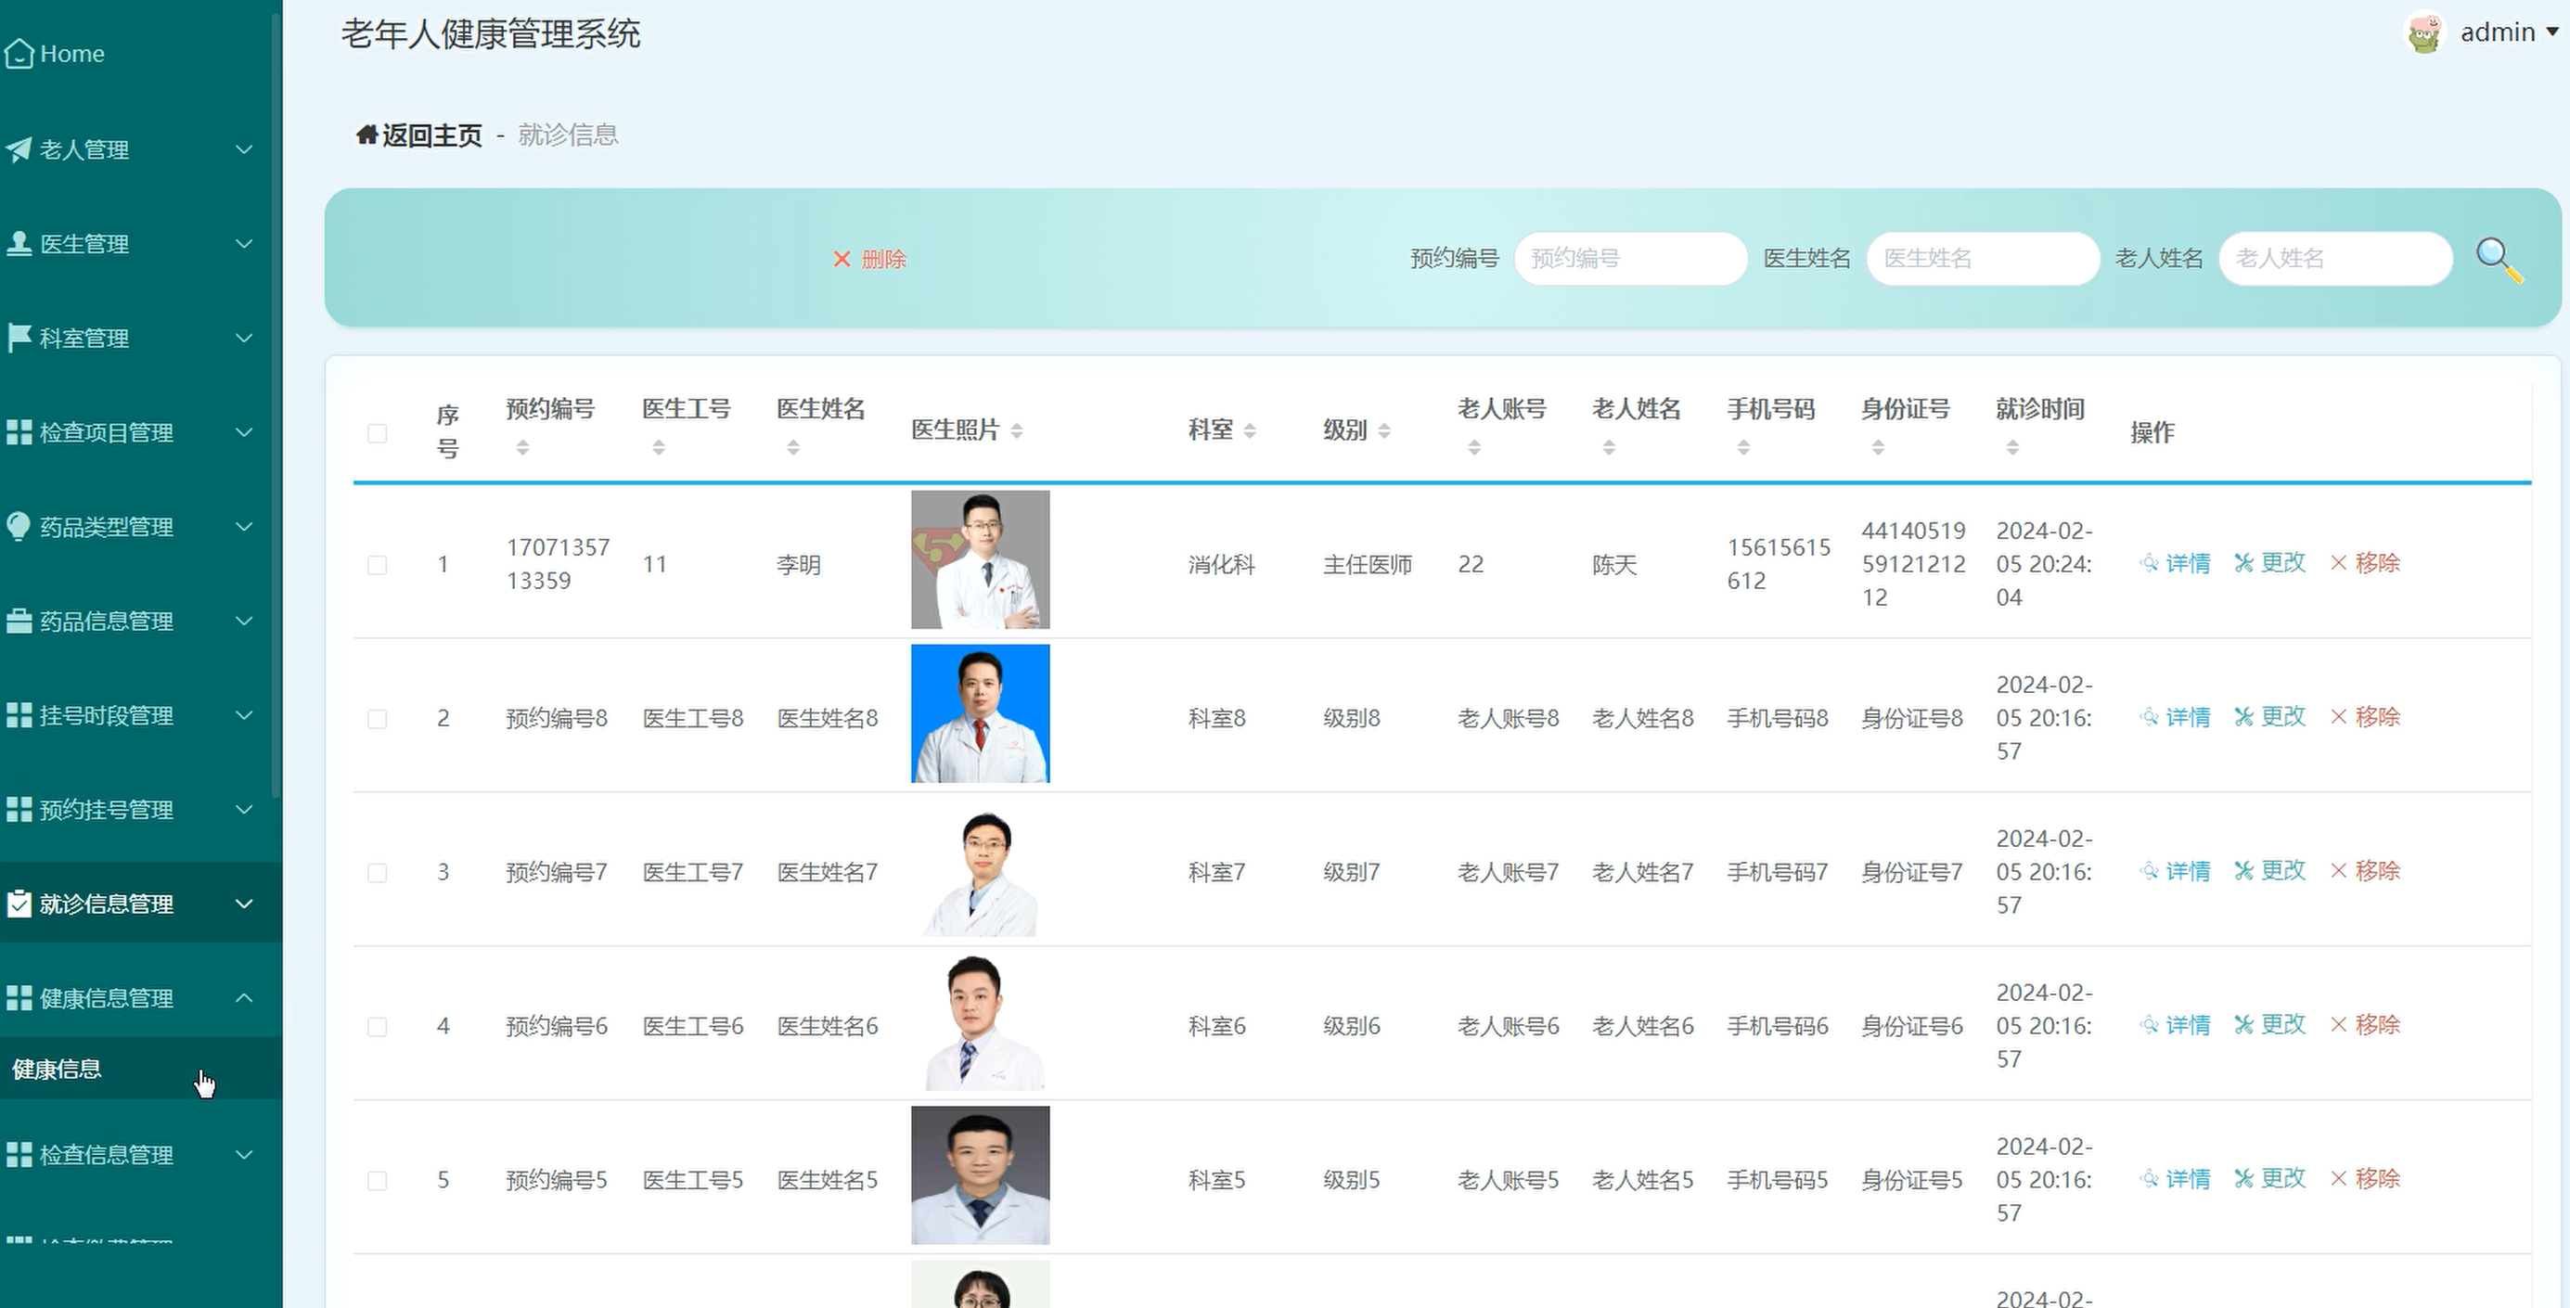The image size is (2570, 1308).
Task: Check the row 1 checkbox for 李明
Action: [377, 565]
